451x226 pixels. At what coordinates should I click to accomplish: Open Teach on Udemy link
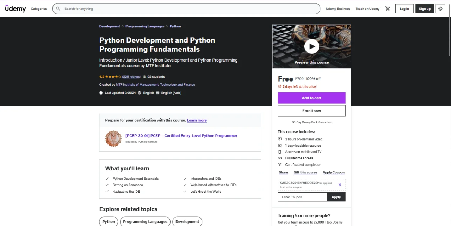click(x=367, y=9)
